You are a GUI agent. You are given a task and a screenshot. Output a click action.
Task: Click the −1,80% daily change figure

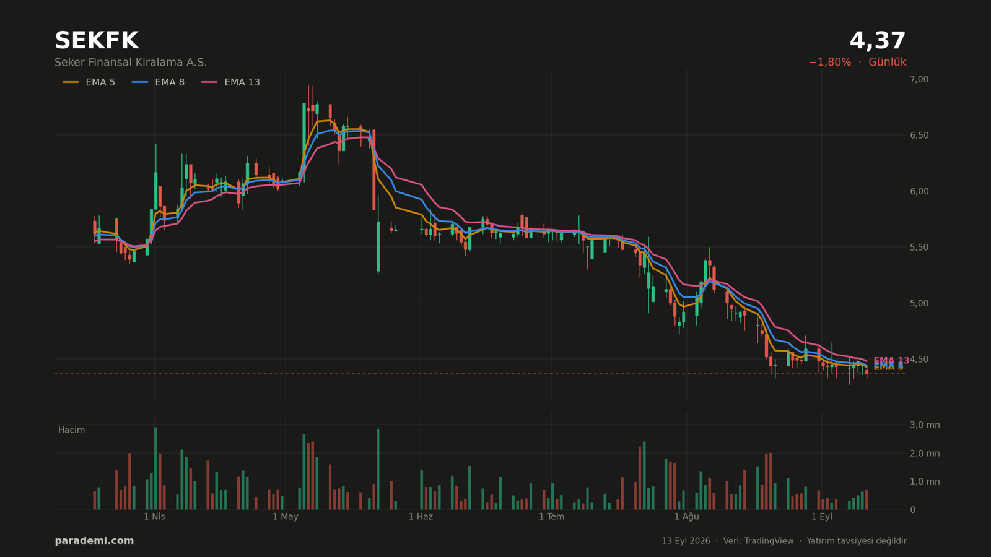(x=829, y=62)
